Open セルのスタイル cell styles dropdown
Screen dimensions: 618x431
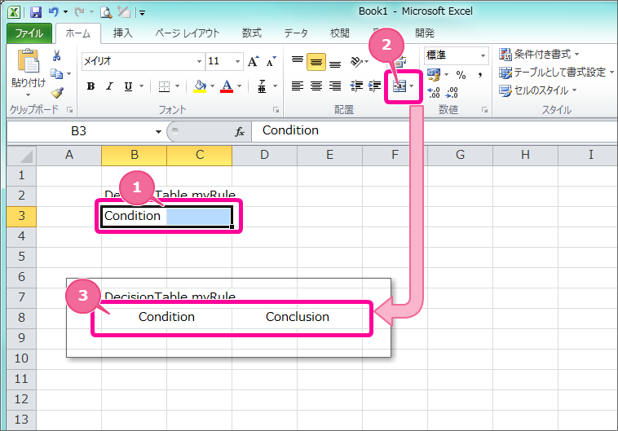(x=537, y=90)
